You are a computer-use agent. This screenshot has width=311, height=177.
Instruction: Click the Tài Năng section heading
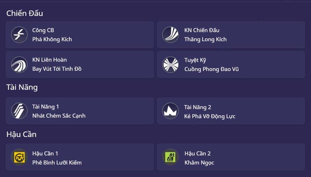[x=22, y=87]
